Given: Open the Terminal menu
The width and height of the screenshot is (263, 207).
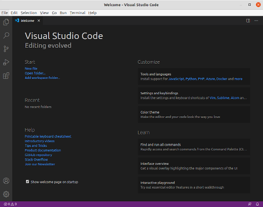Looking at the screenshot, I should click(x=78, y=13).
